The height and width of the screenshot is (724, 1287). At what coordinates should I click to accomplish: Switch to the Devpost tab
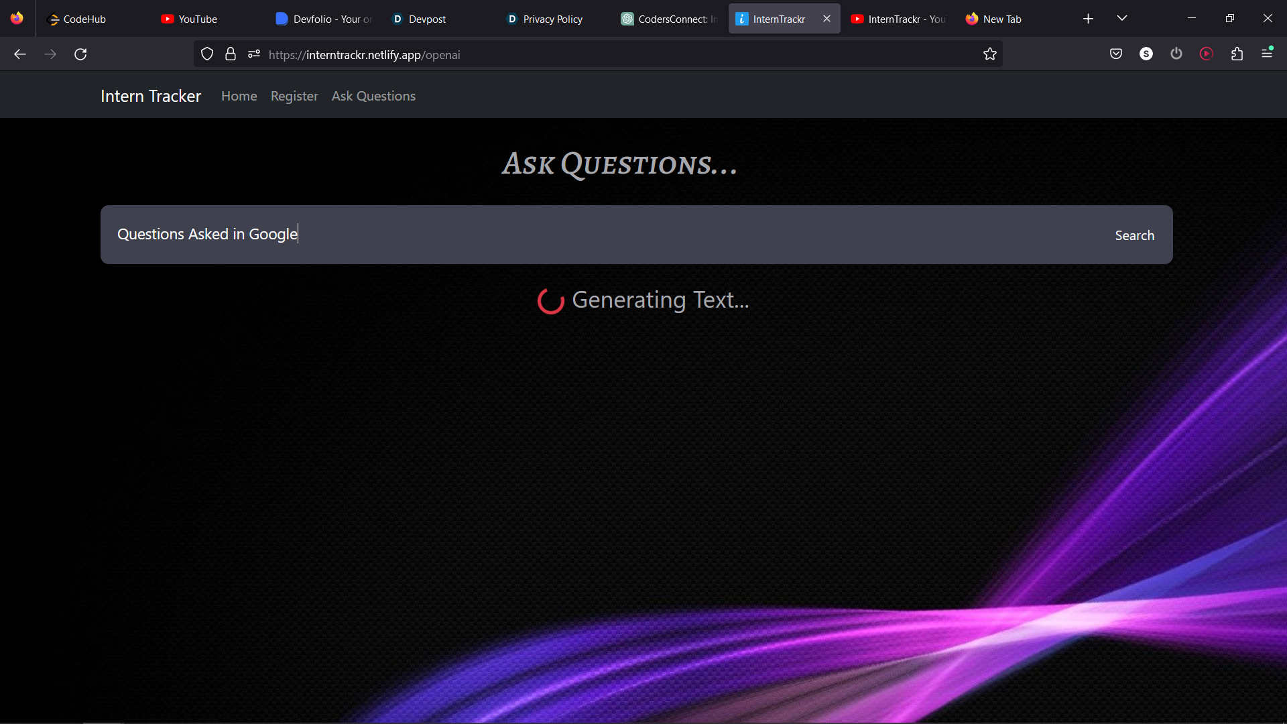[427, 19]
